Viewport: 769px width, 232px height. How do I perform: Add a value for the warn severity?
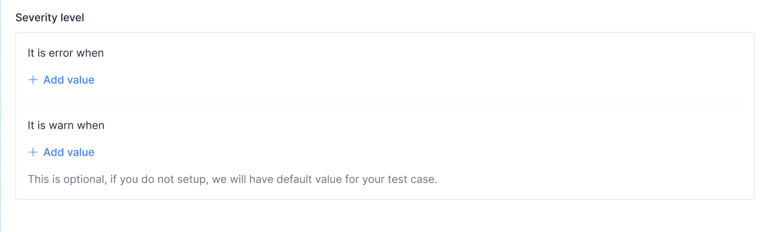click(69, 152)
